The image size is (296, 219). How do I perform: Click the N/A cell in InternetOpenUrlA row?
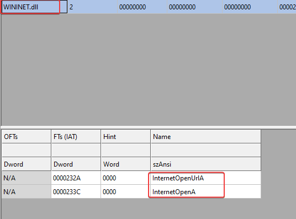(27, 178)
